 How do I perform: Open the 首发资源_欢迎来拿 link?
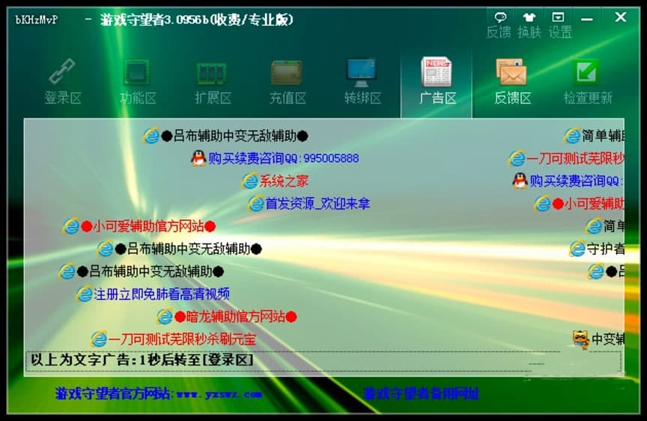tap(317, 204)
